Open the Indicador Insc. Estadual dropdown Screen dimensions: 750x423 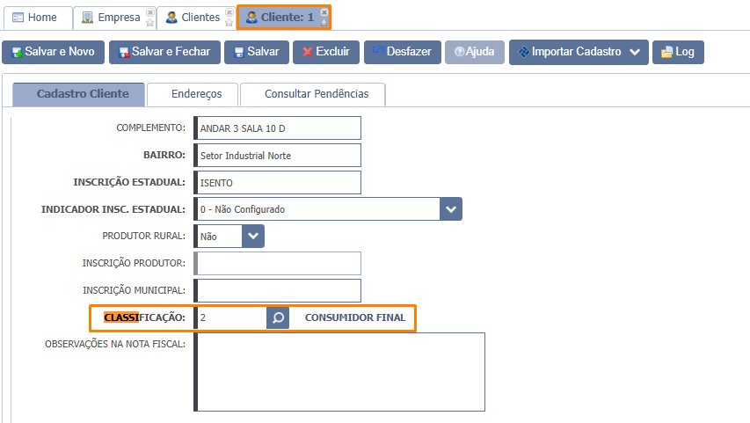451,209
